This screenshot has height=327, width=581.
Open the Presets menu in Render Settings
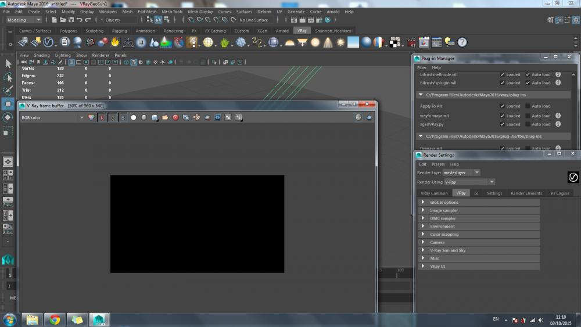coord(437,164)
